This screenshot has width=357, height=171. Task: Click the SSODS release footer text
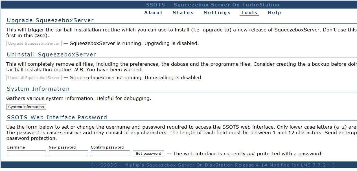[213, 165]
